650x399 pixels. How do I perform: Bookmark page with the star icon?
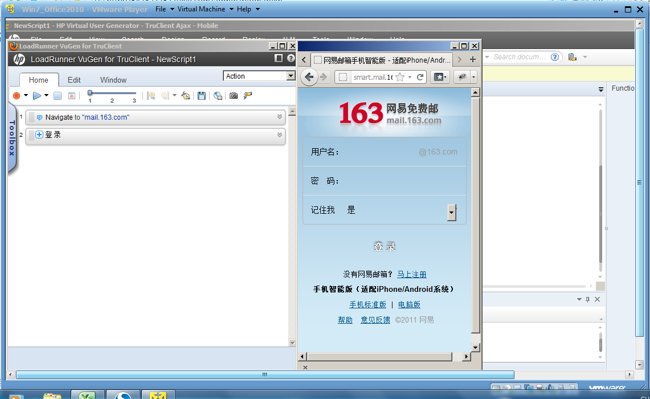tap(400, 77)
